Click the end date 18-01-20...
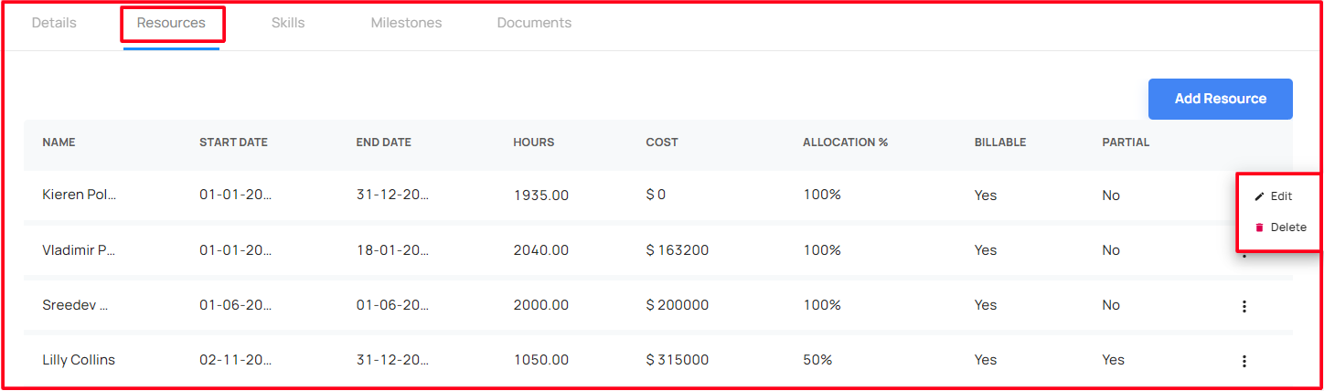Viewport: 1324px width, 391px height. pyautogui.click(x=393, y=250)
